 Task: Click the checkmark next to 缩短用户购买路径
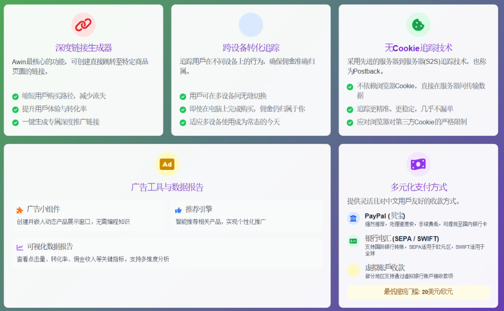click(14, 96)
